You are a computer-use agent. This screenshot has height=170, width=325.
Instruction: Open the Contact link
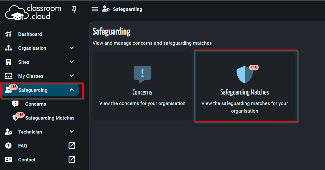pos(27,160)
